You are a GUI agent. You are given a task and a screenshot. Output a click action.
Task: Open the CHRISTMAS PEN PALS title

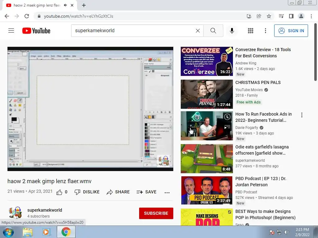[258, 82]
